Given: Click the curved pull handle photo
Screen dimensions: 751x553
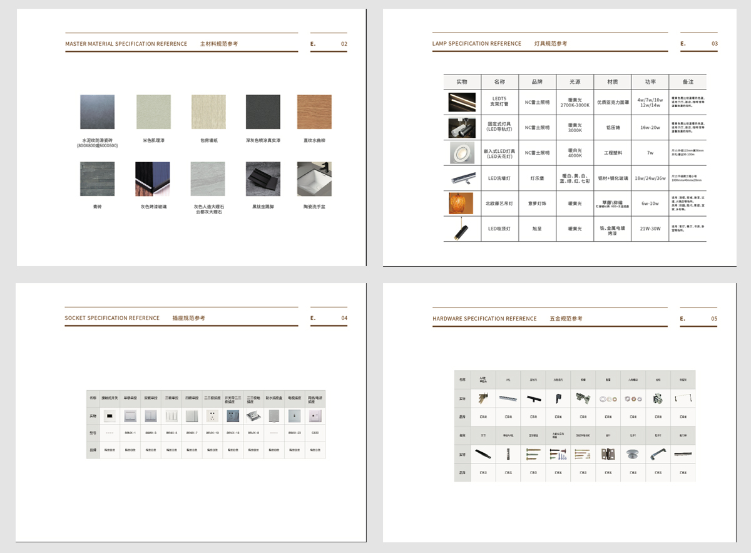Looking at the screenshot, I should click(x=658, y=454).
